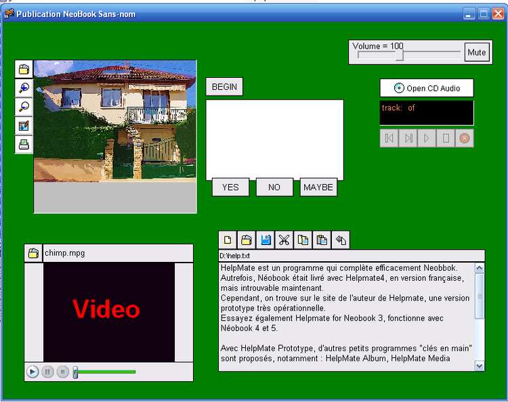Screen dimensions: 508x402
Task: Click the chimp.mpg filename field
Action: pyautogui.click(x=119, y=253)
